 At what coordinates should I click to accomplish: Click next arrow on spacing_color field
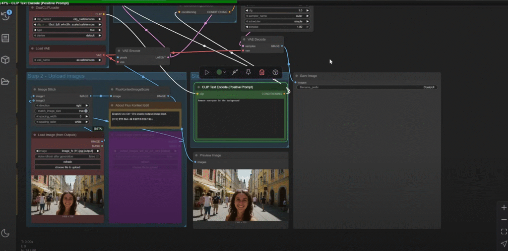click(x=86, y=122)
